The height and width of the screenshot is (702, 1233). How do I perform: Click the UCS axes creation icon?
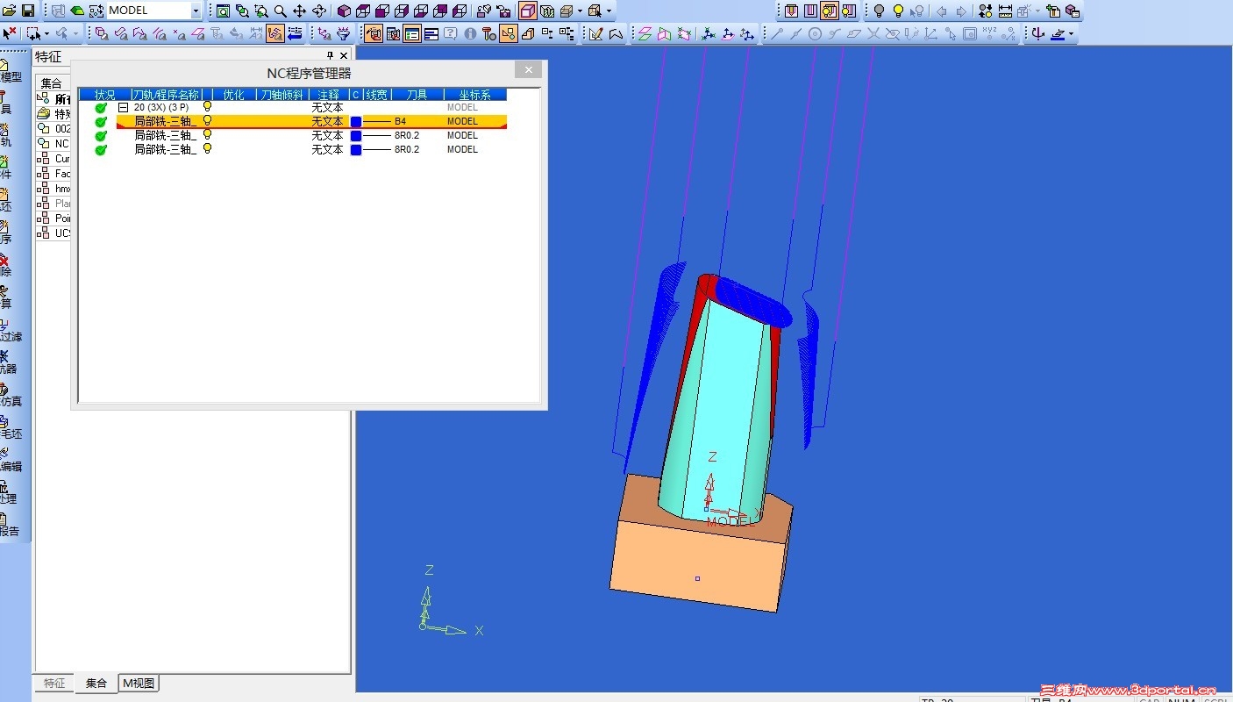pos(708,34)
